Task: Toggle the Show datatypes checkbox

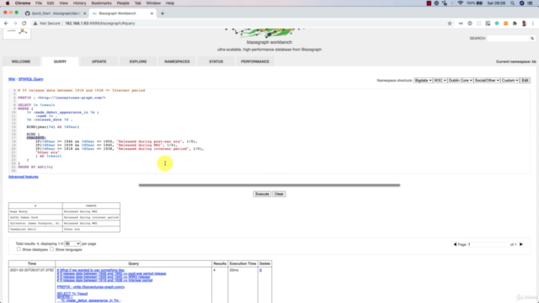Action: click(x=19, y=249)
